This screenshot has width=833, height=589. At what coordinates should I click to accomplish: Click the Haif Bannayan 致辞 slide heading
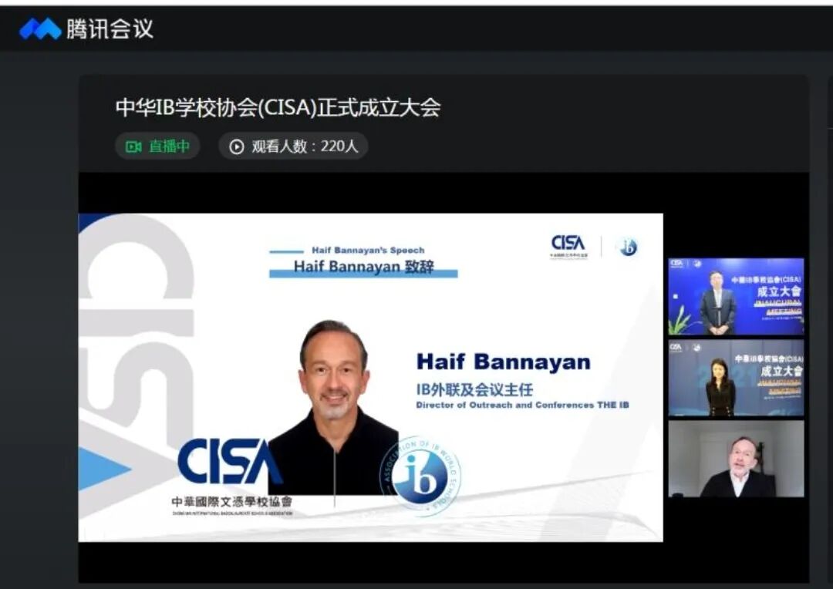click(364, 267)
